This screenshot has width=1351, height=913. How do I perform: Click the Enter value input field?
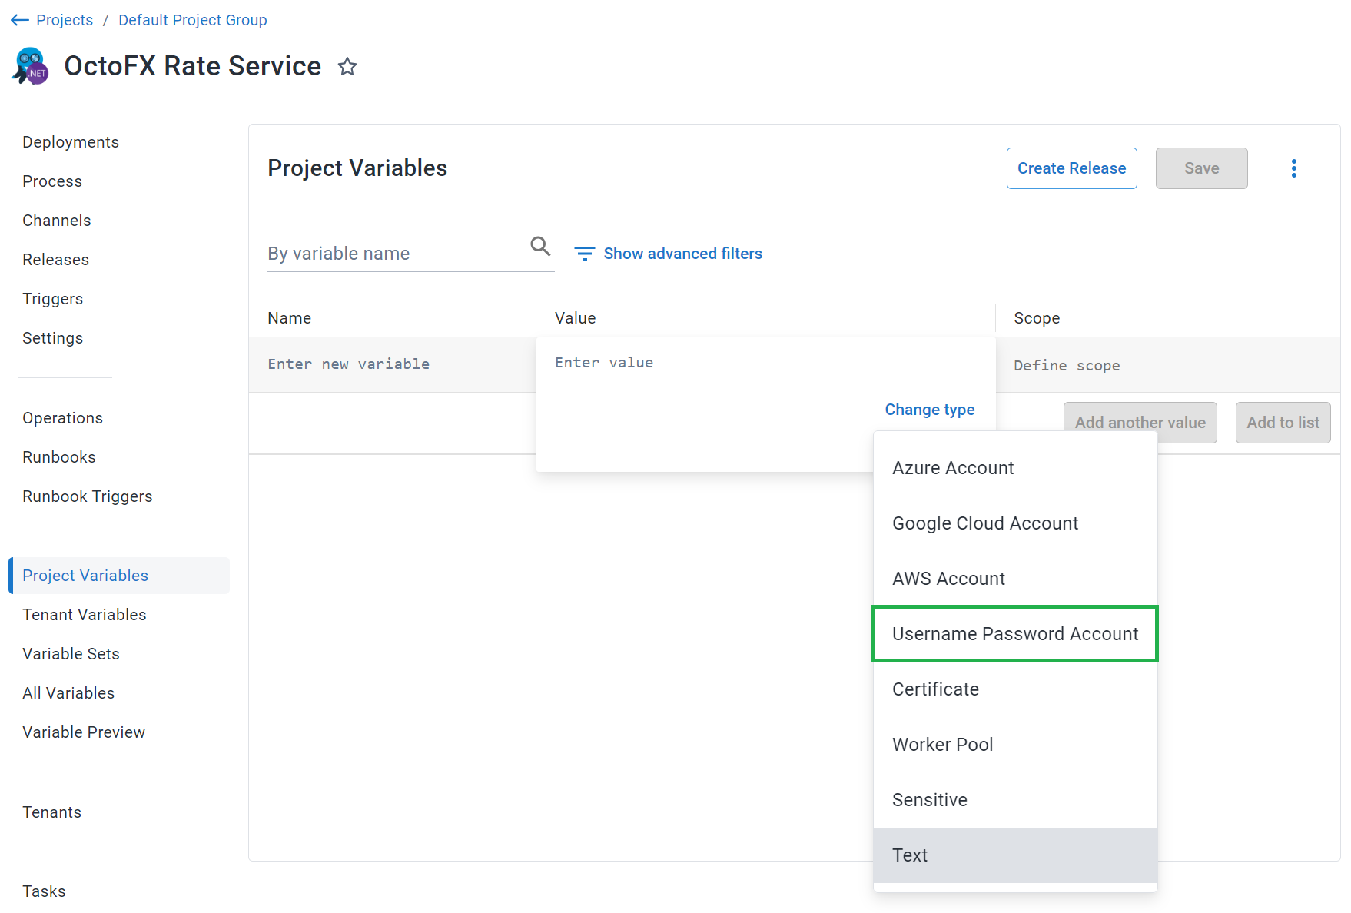click(765, 363)
